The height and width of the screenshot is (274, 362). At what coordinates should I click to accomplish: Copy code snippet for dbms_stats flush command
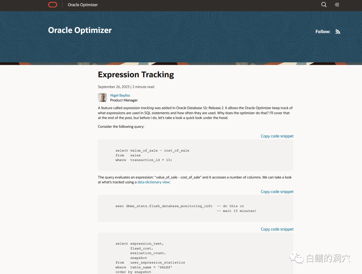[277, 191]
